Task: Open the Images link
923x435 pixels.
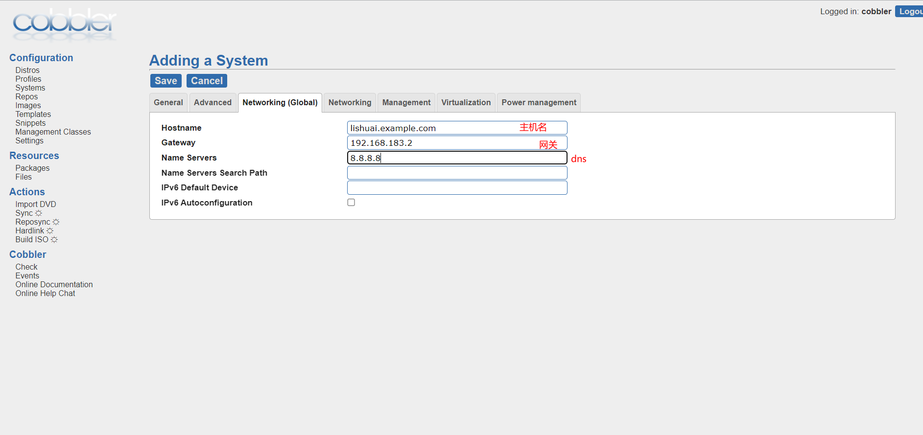Action: pyautogui.click(x=28, y=106)
